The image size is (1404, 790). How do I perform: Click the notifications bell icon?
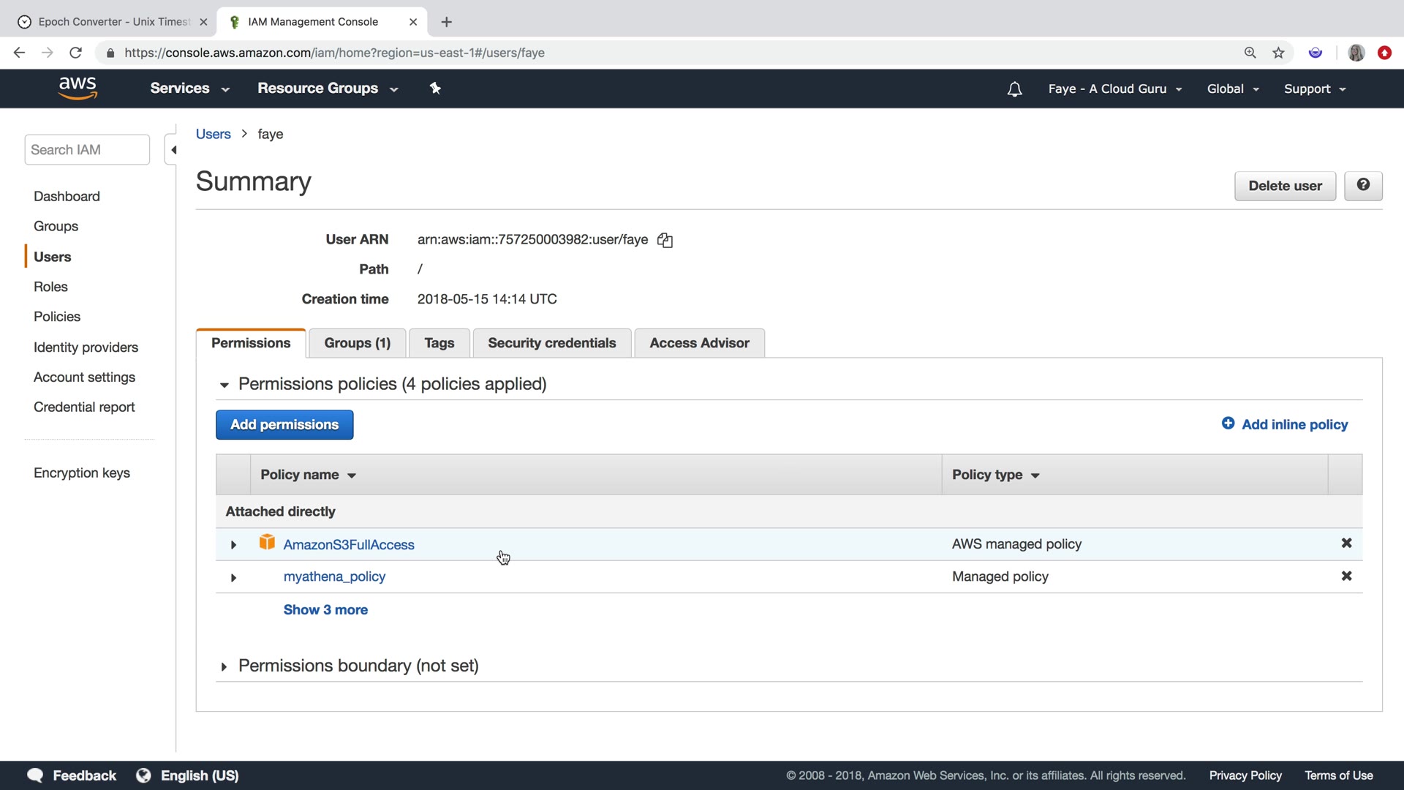1014,89
